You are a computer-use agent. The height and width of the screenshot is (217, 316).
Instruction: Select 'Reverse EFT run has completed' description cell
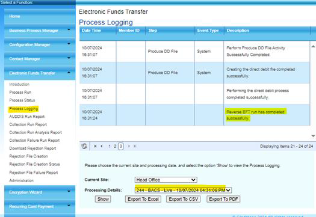tap(267, 115)
